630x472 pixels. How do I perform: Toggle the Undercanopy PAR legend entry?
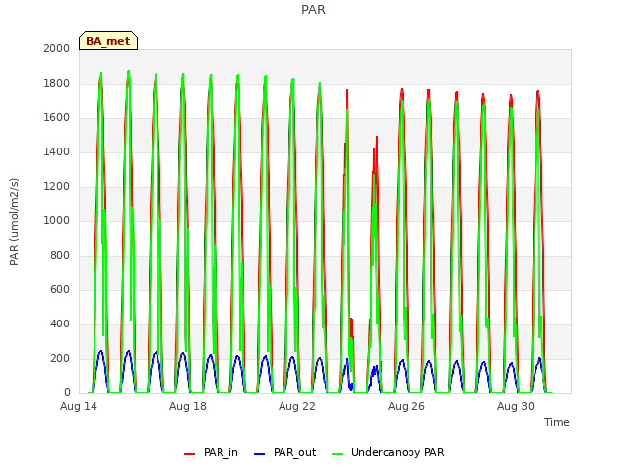[x=388, y=452]
